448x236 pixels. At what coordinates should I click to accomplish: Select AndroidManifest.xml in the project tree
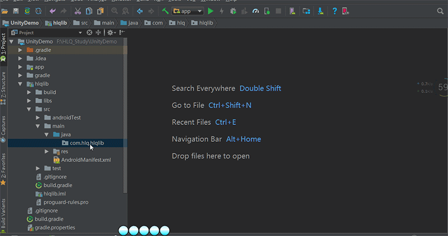[x=86, y=160]
